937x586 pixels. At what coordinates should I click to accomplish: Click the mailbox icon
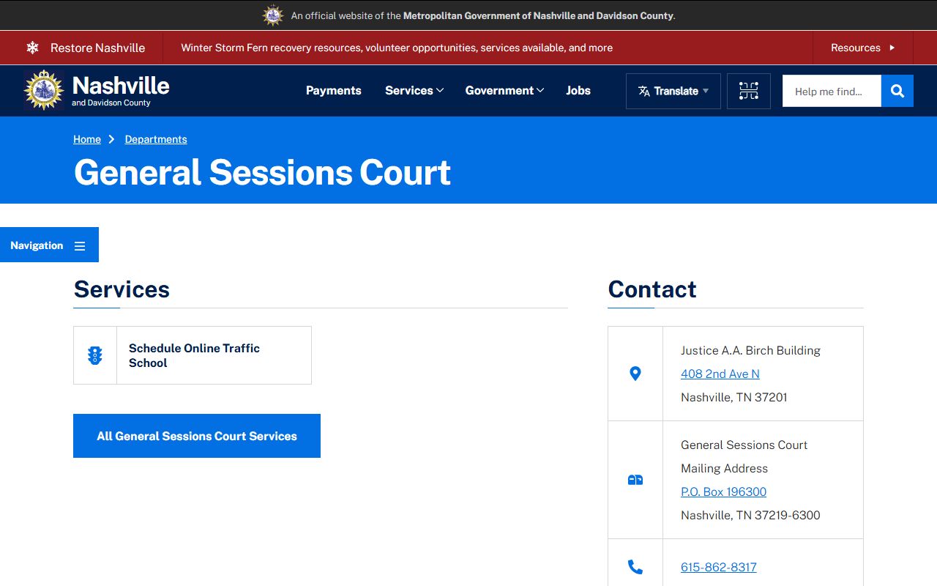pyautogui.click(x=635, y=480)
